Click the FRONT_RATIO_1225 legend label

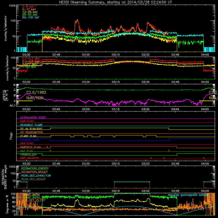click(x=36, y=198)
